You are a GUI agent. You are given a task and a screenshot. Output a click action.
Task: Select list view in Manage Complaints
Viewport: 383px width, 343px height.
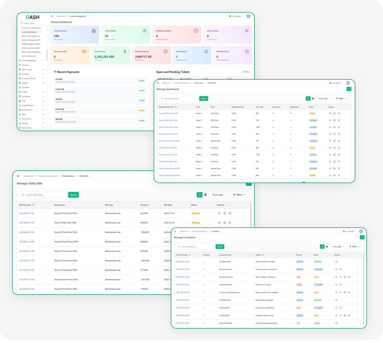point(322,246)
